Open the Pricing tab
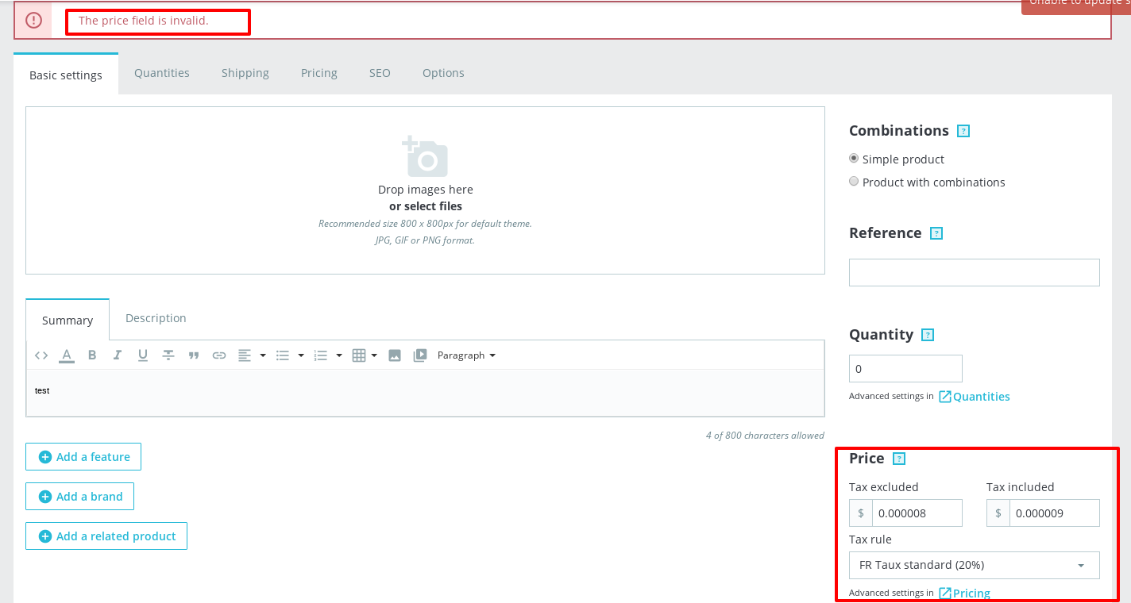Image resolution: width=1131 pixels, height=603 pixels. [x=319, y=73]
